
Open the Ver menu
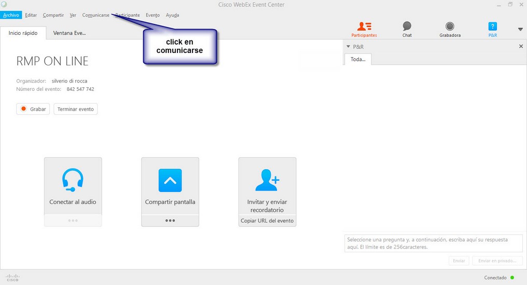tap(73, 15)
